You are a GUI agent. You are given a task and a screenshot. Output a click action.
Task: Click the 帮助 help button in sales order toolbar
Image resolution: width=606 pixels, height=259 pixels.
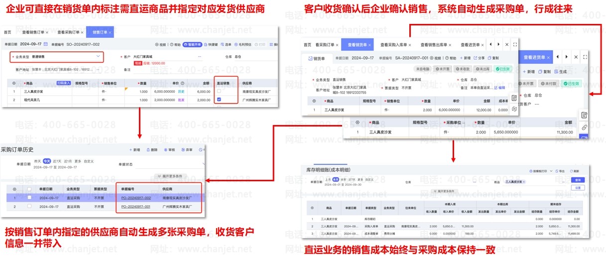(175, 44)
